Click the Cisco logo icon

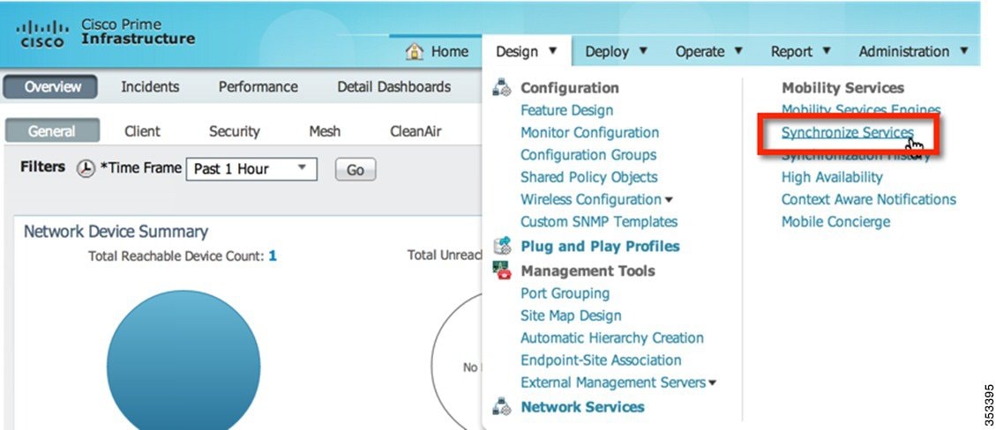(x=42, y=34)
